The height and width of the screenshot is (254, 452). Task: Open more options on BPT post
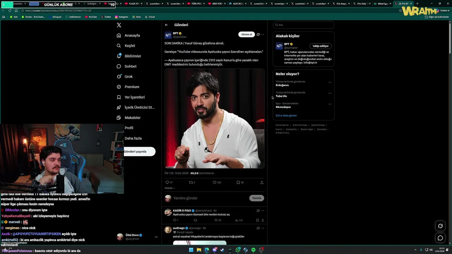[263, 35]
